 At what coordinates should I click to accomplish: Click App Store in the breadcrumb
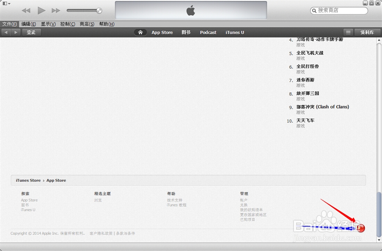tap(56, 180)
